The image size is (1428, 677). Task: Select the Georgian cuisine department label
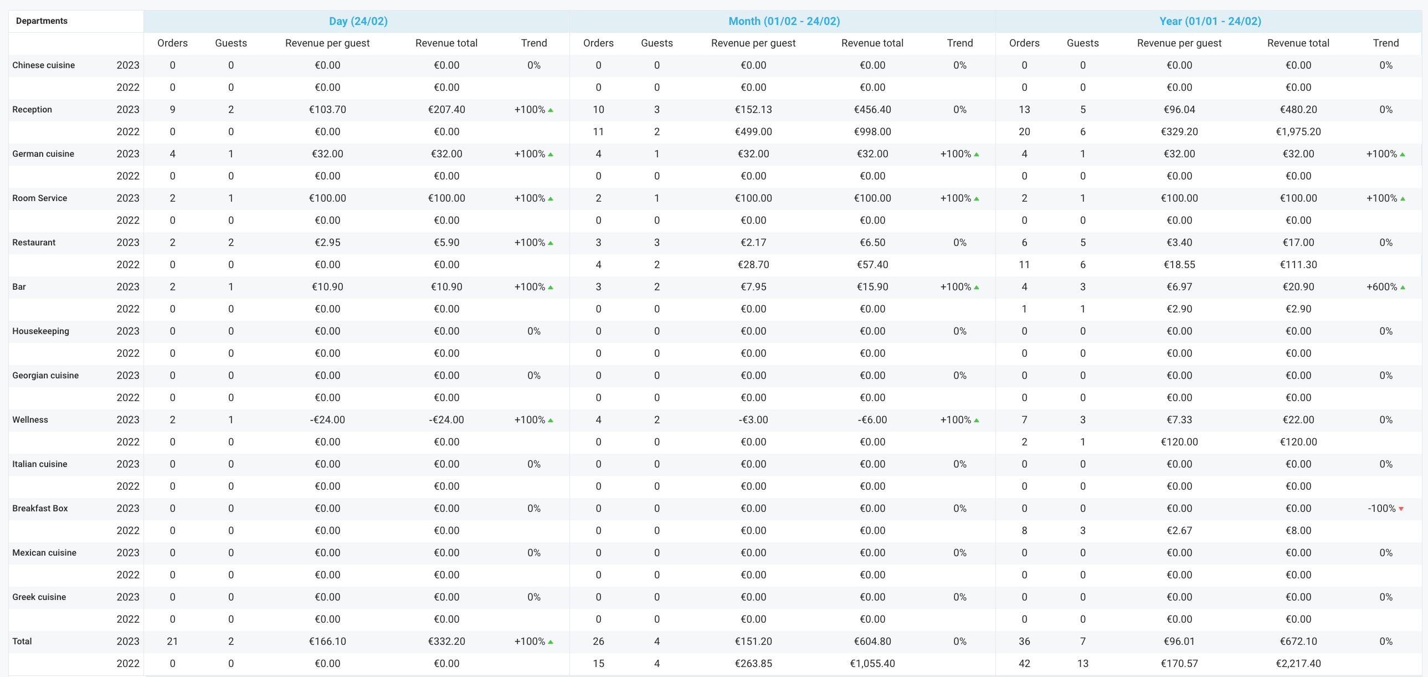pos(45,376)
